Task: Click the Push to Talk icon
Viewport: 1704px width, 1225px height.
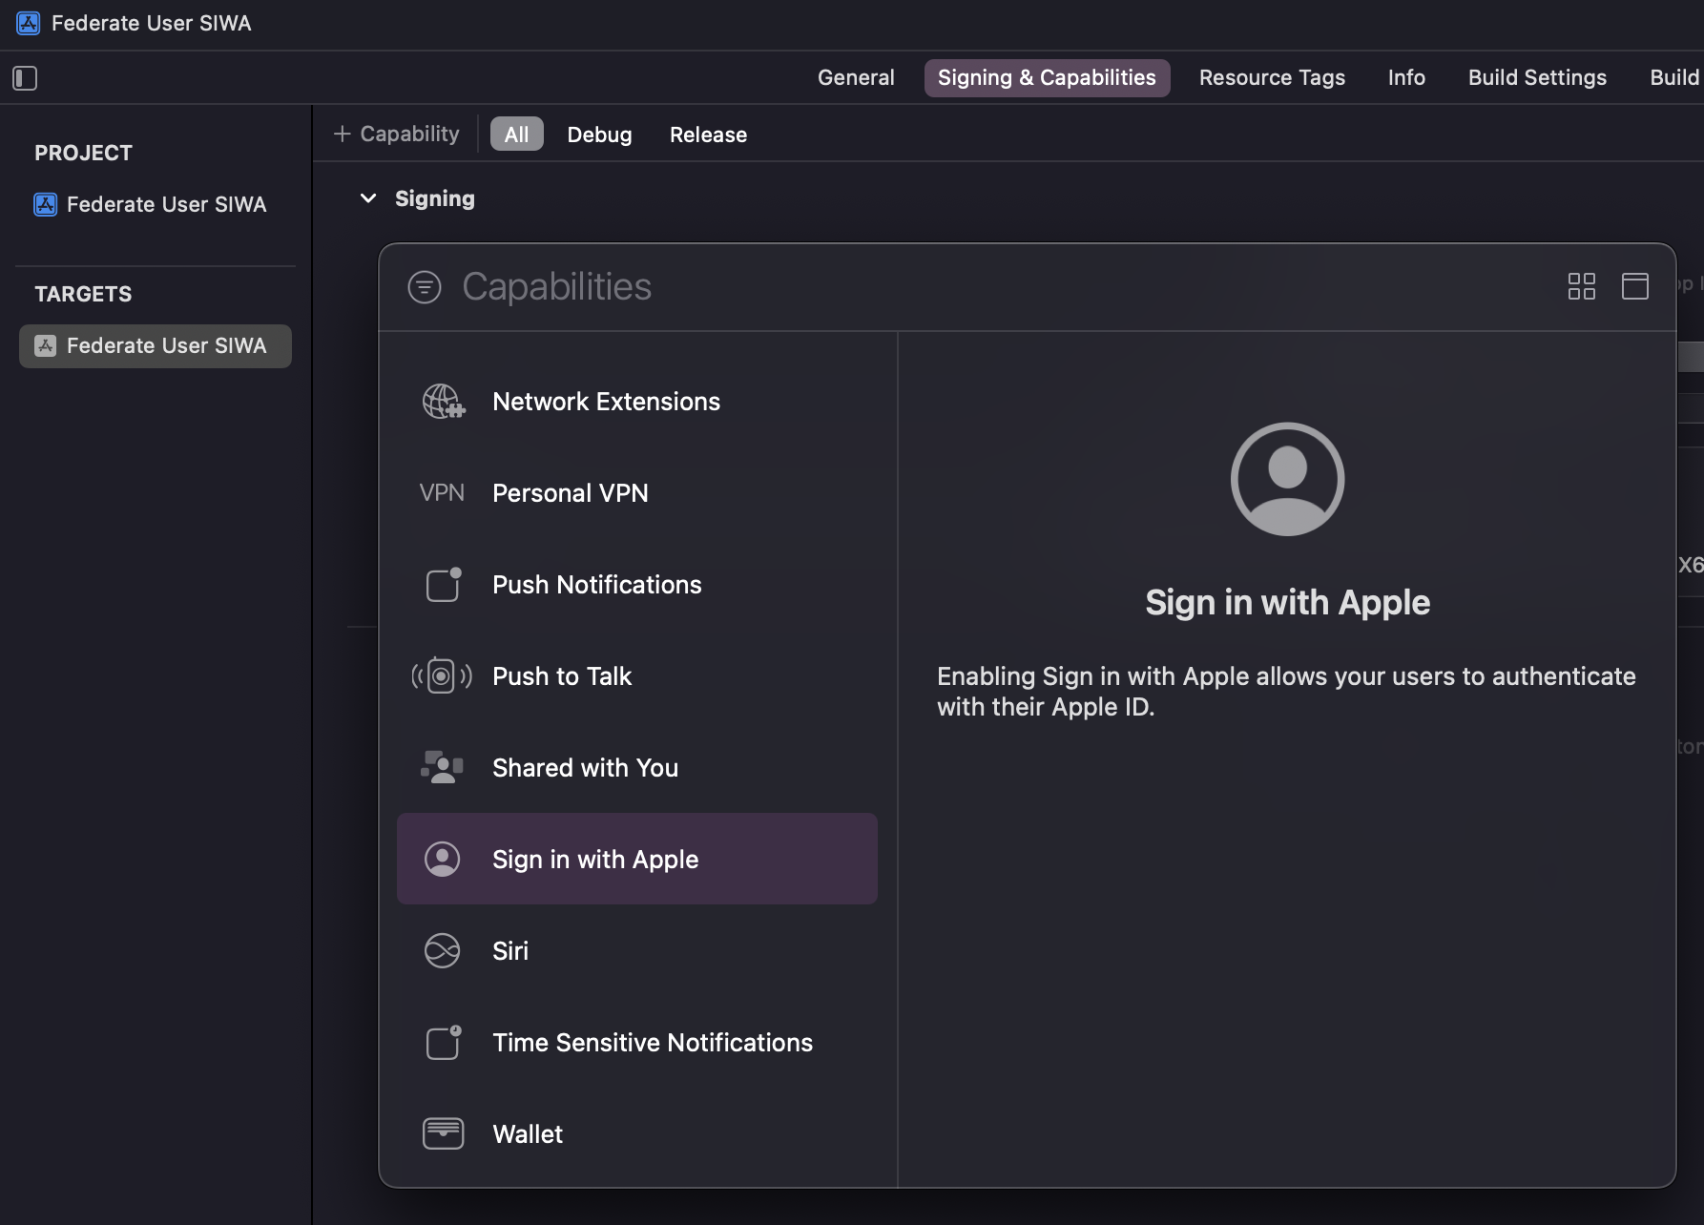Action: pos(442,675)
